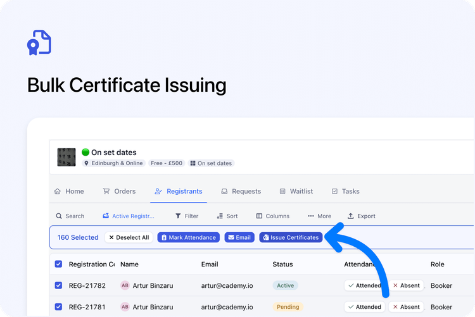Click the Status column header

pos(282,264)
